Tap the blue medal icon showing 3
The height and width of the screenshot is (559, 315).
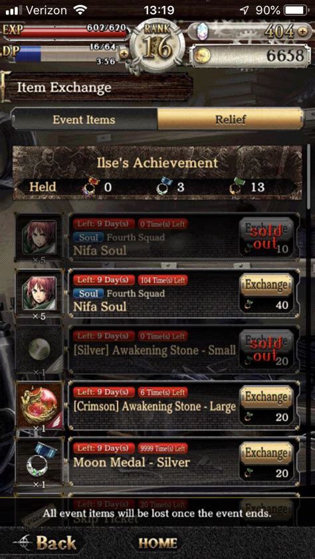tap(165, 185)
